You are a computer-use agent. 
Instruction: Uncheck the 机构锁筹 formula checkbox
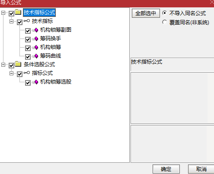click(28, 48)
